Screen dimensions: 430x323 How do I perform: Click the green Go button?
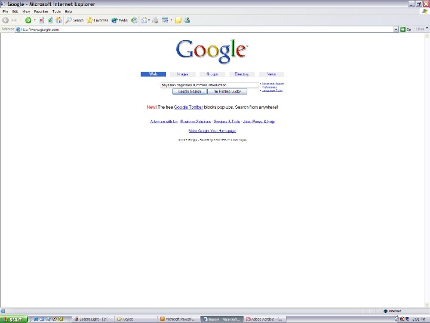click(x=406, y=29)
